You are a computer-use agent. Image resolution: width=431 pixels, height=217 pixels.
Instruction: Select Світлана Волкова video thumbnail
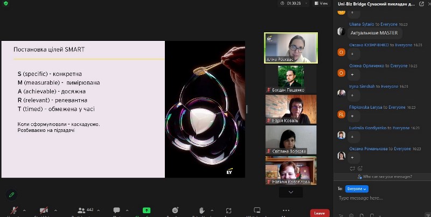pyautogui.click(x=291, y=140)
